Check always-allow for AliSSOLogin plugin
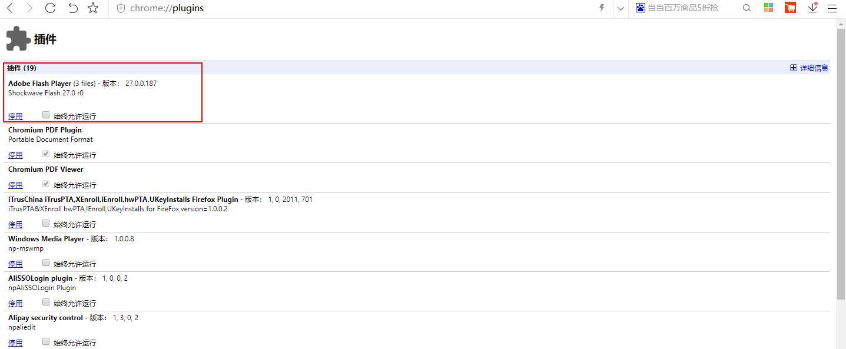The width and height of the screenshot is (846, 349). [46, 303]
